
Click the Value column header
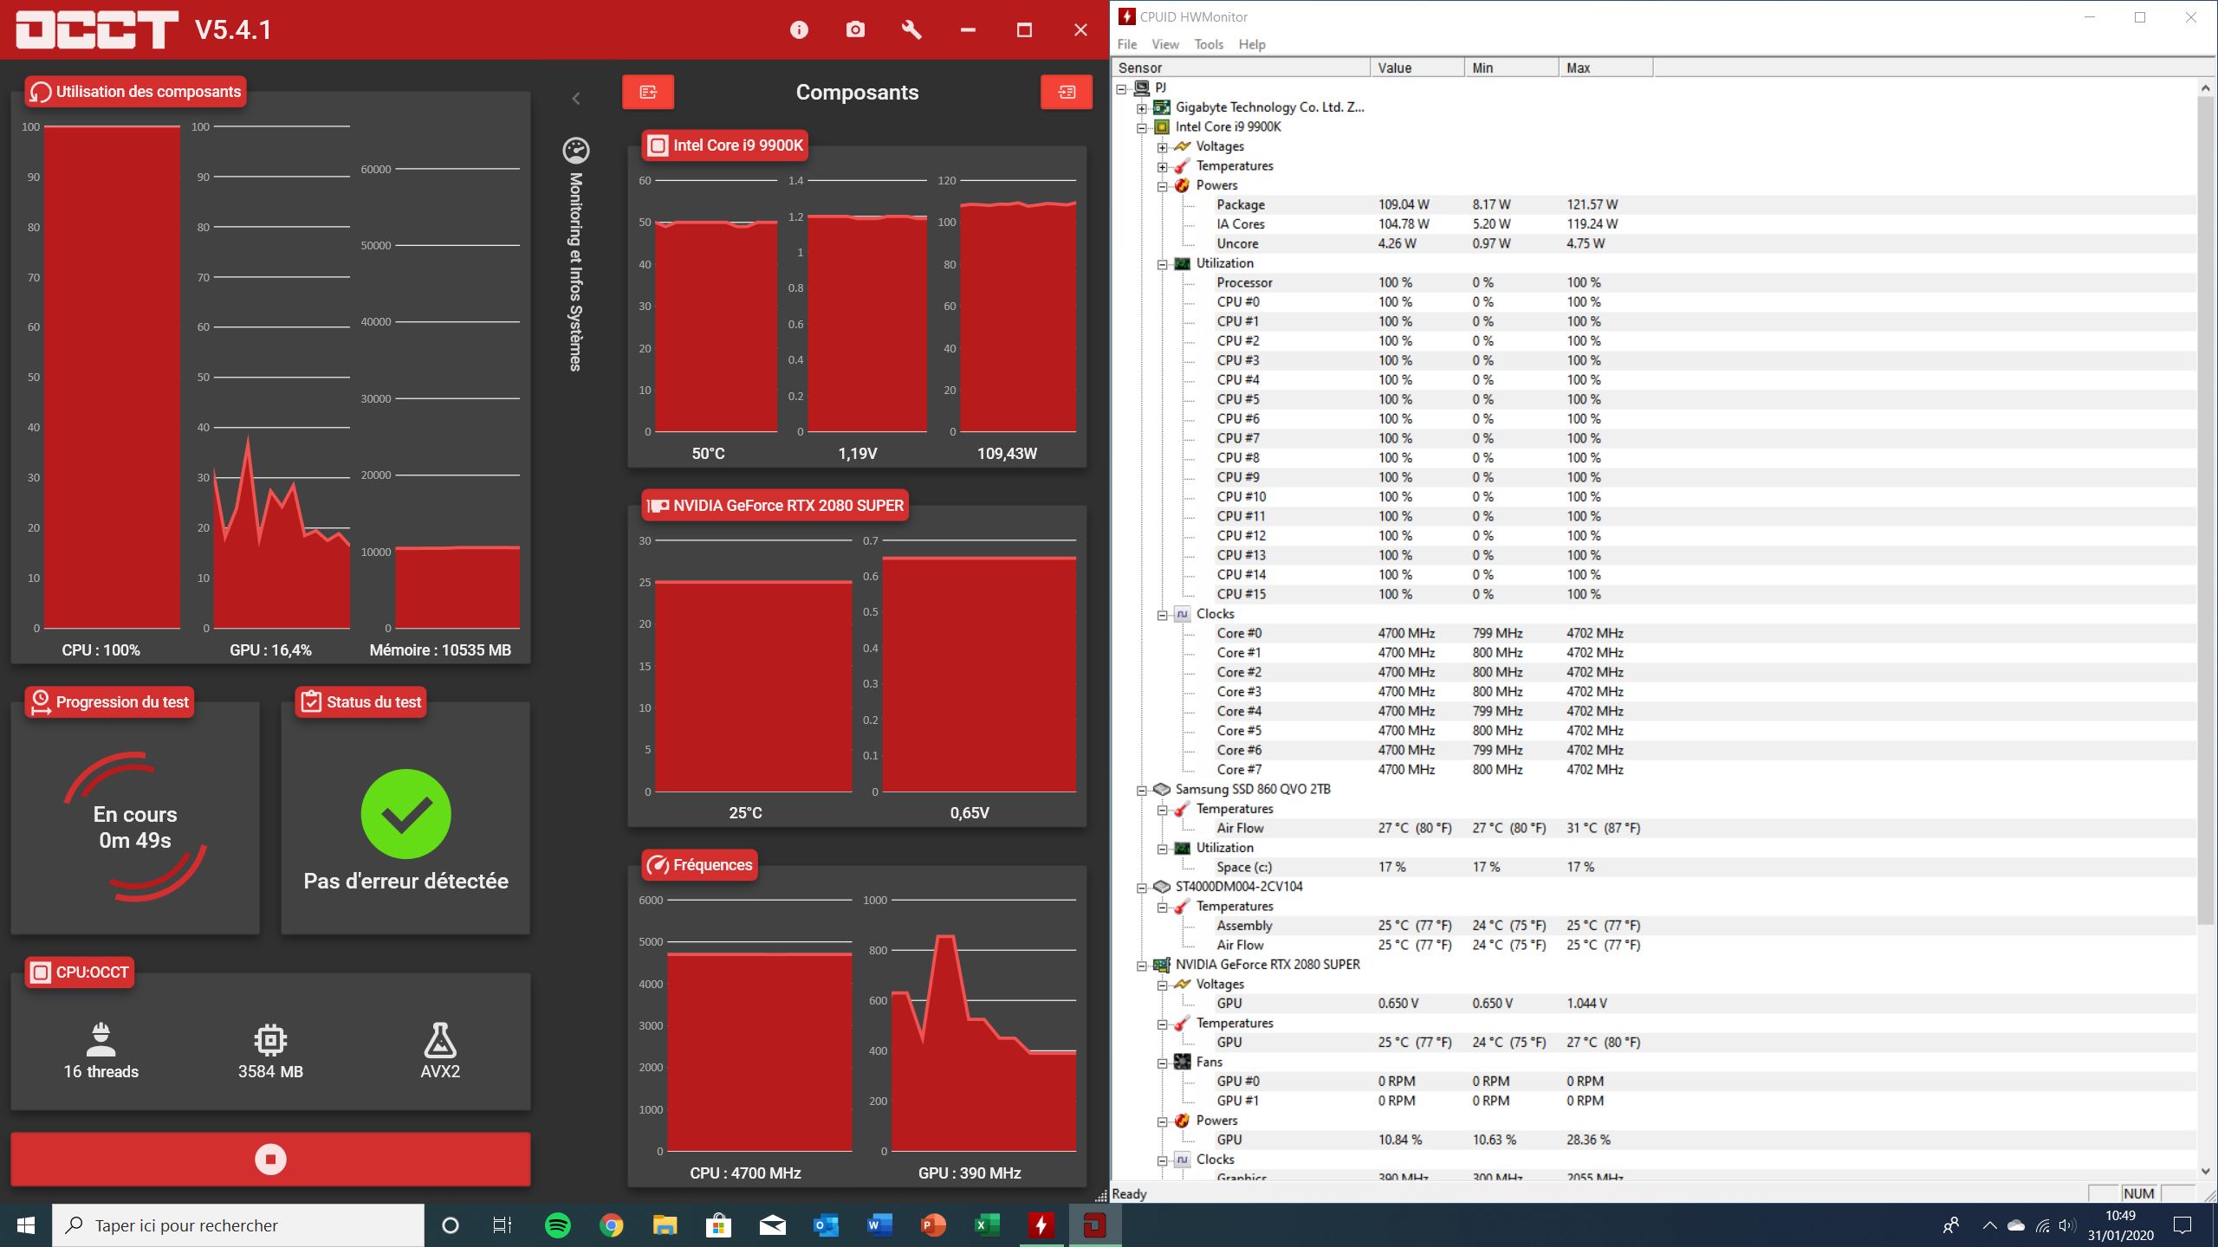(1416, 68)
